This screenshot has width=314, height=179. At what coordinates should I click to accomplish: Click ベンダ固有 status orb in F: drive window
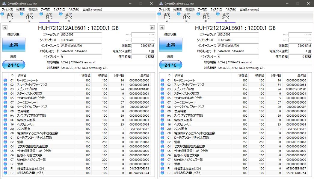[5, 129]
